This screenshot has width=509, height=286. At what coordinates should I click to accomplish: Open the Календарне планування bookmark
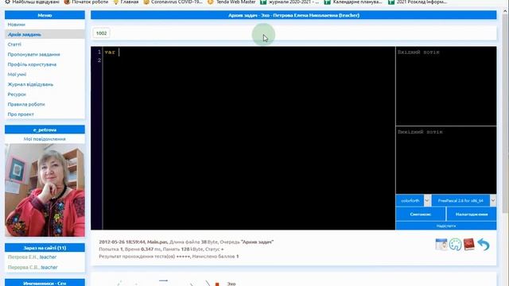[x=353, y=2]
